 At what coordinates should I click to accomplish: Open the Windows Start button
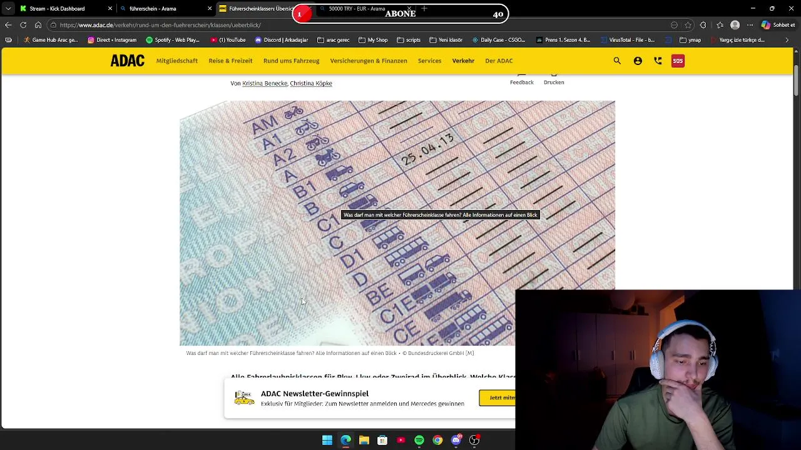point(327,440)
